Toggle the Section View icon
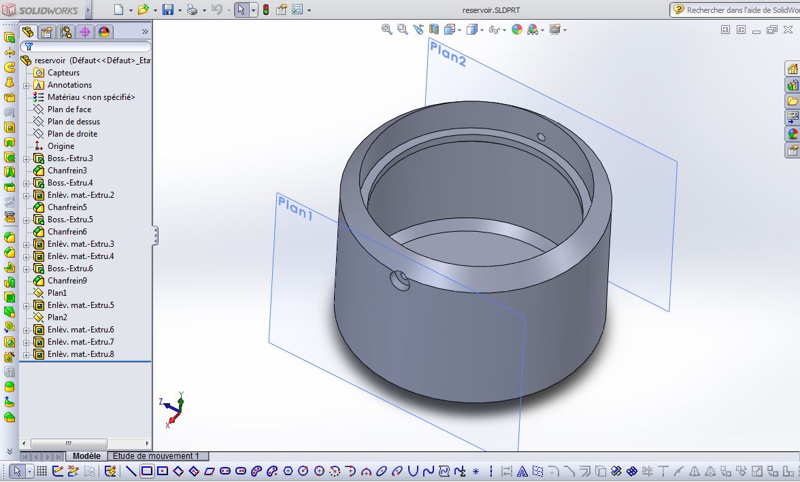800x482 pixels. tap(434, 30)
